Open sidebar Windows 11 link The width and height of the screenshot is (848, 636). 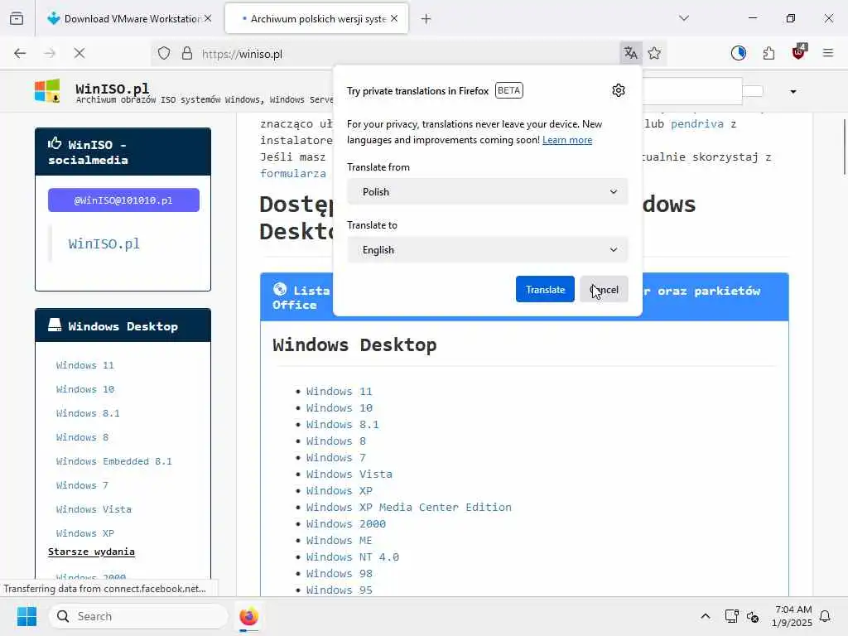point(85,365)
